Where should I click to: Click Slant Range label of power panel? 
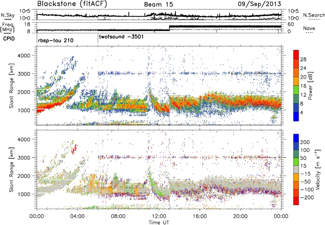[x=11, y=86]
